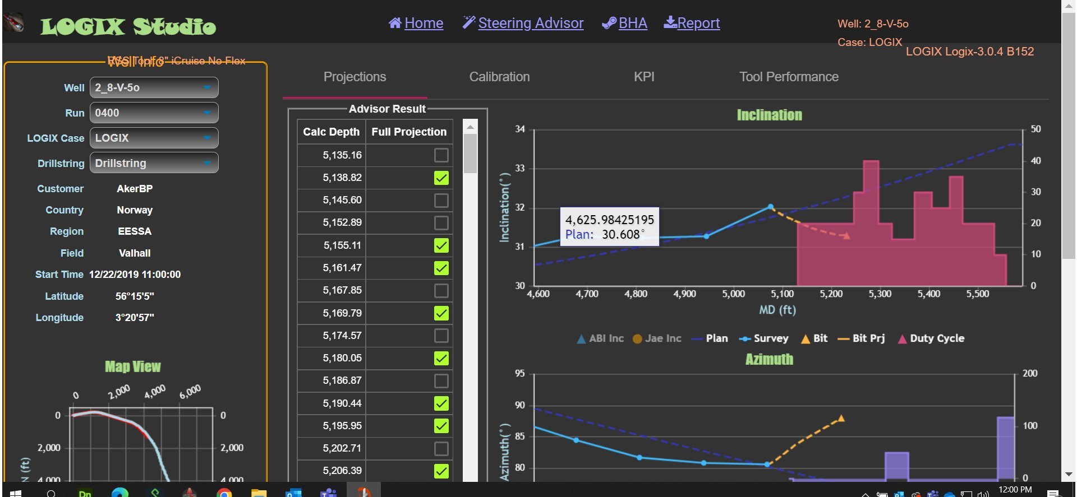Open Outlook from the taskbar
Image resolution: width=1077 pixels, height=497 pixels.
[x=293, y=493]
